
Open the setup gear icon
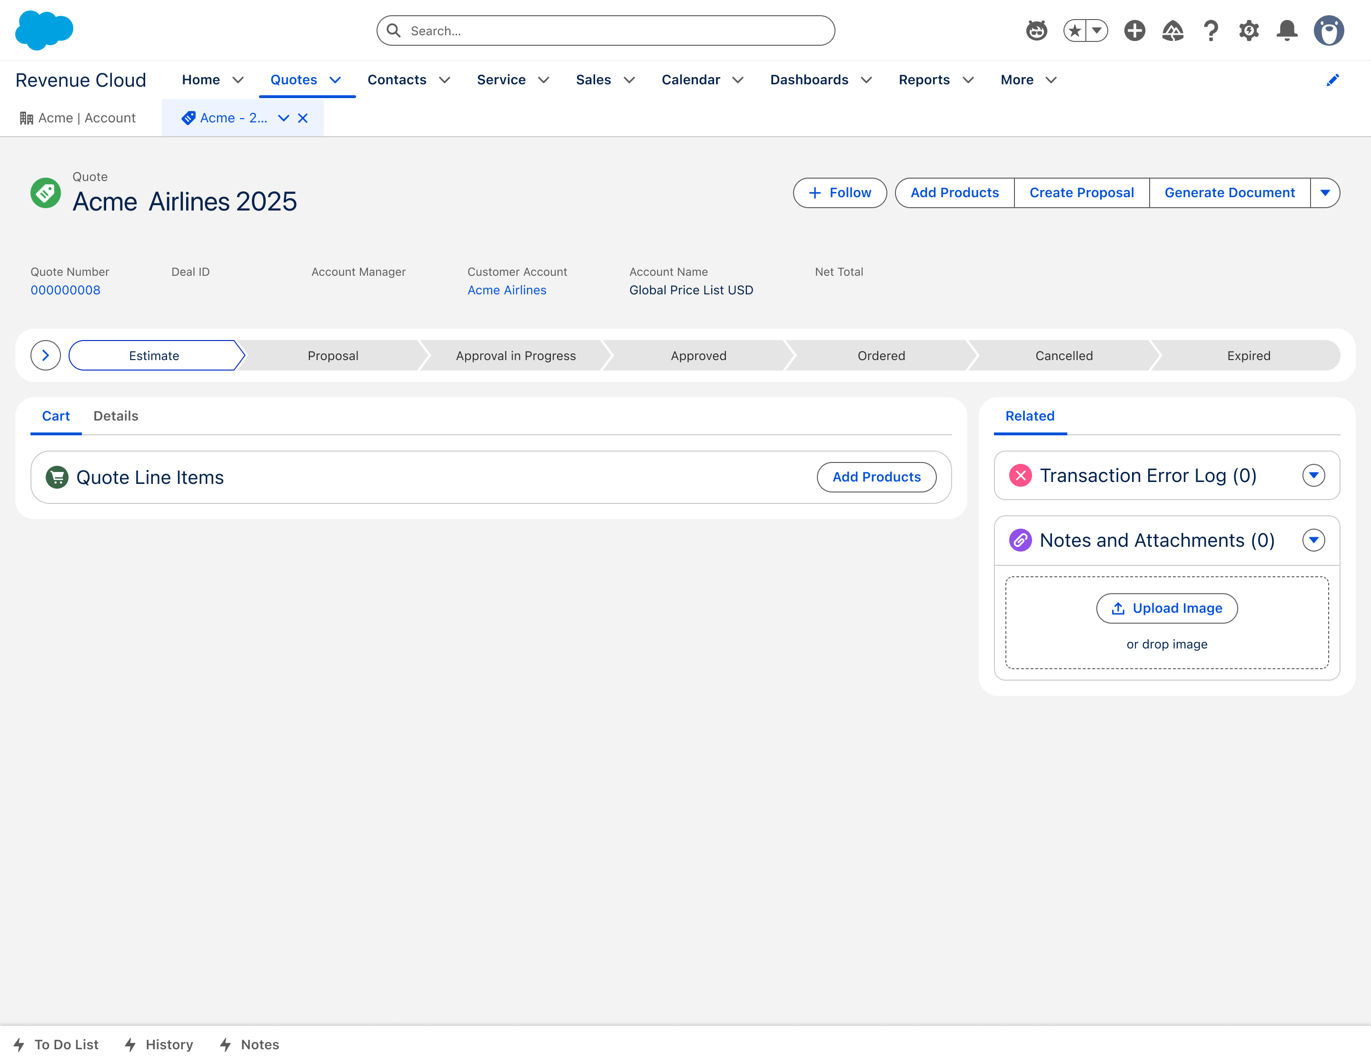pyautogui.click(x=1249, y=30)
